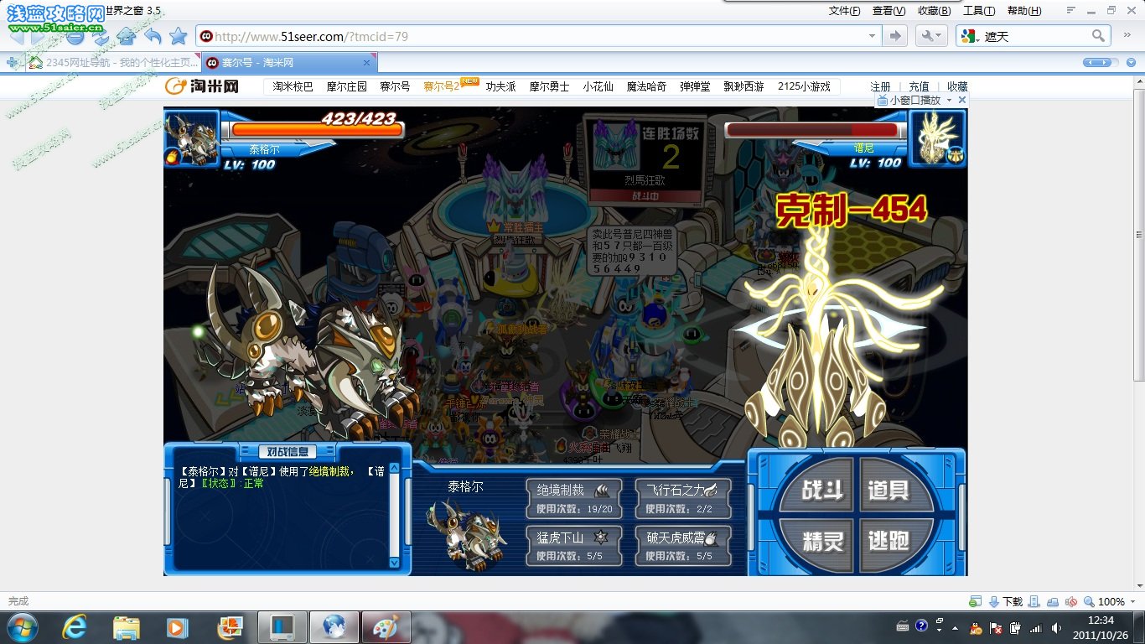This screenshot has width=1145, height=644.
Task: Open the 小花仙 link
Action: pyautogui.click(x=598, y=86)
